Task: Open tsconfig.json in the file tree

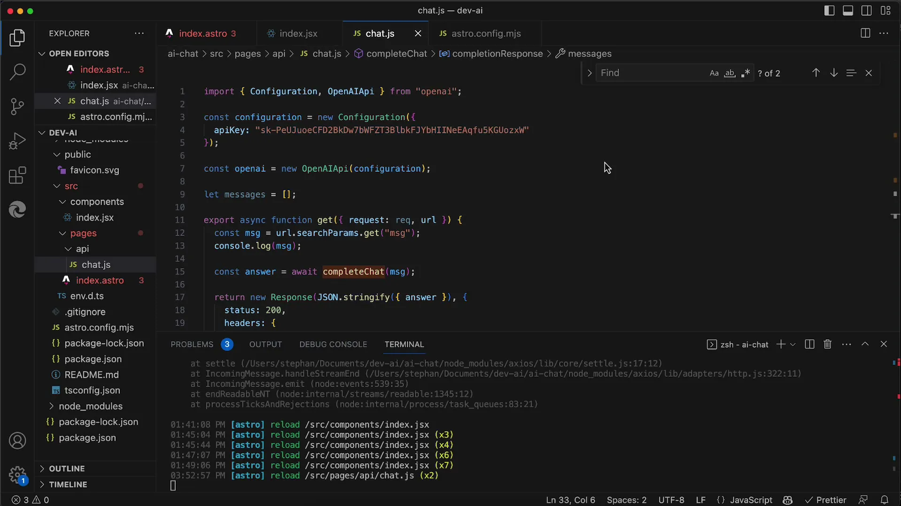Action: pos(92,391)
